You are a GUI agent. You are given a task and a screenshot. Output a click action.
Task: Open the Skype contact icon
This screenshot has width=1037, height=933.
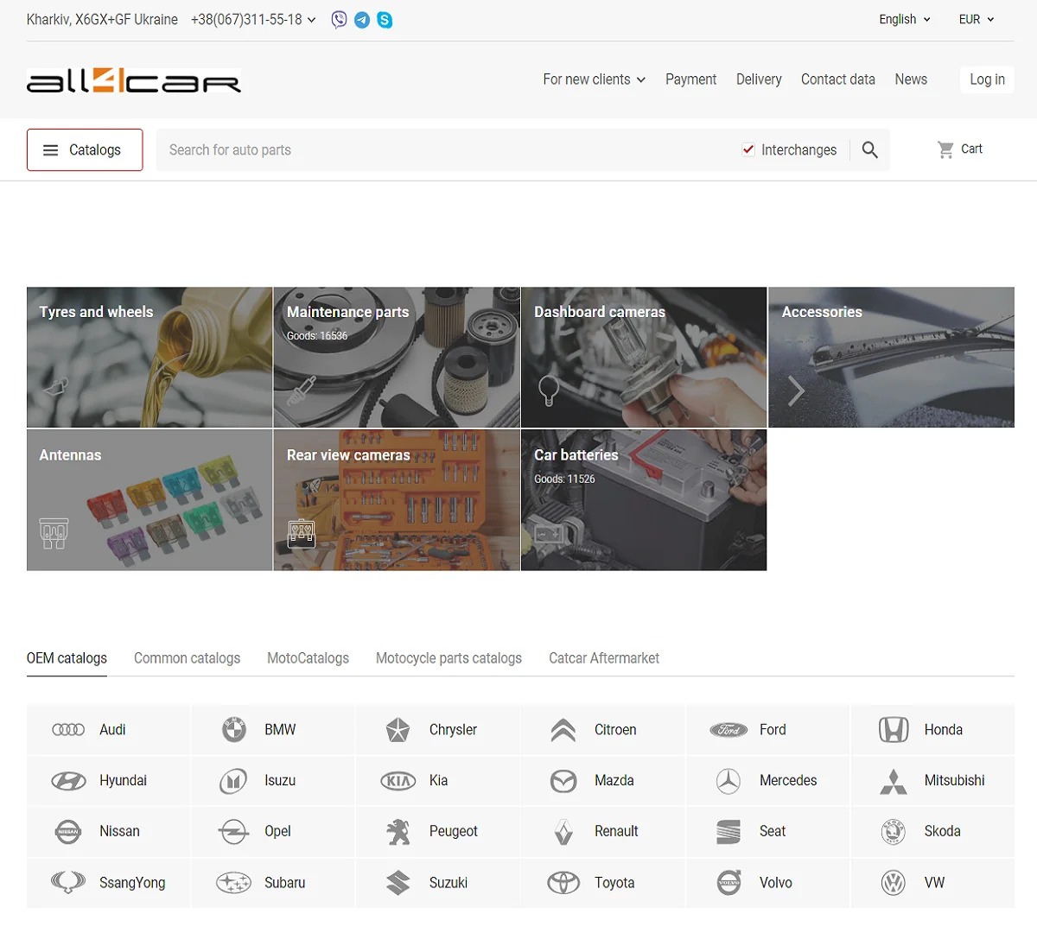tap(385, 19)
